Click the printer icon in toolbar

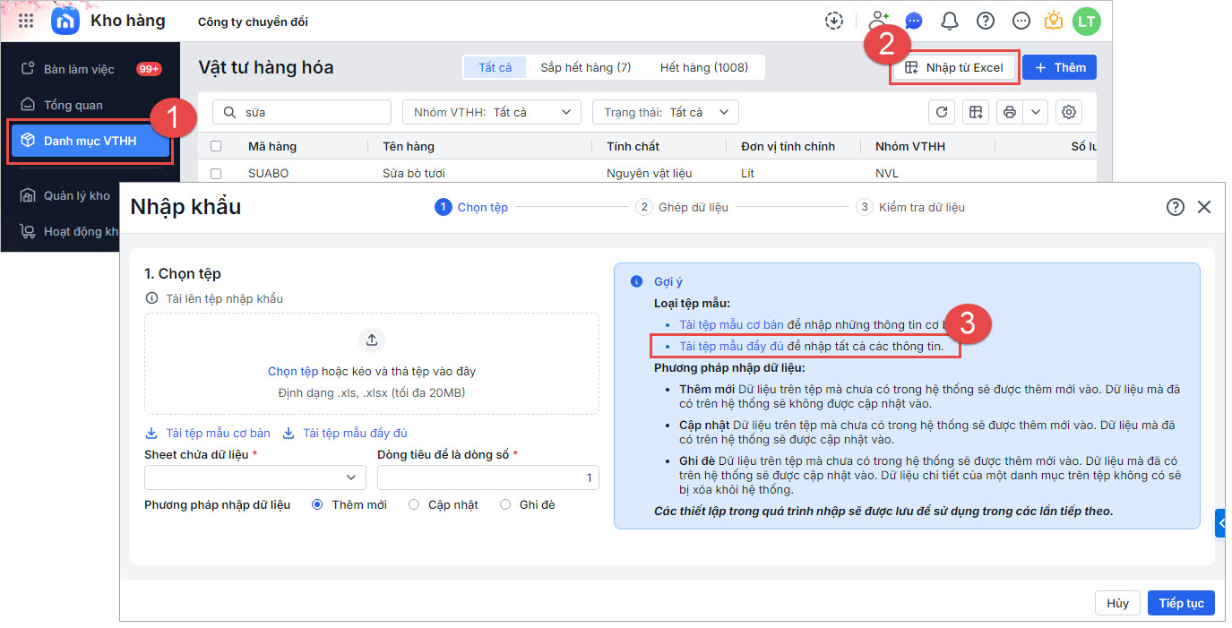(x=1010, y=112)
